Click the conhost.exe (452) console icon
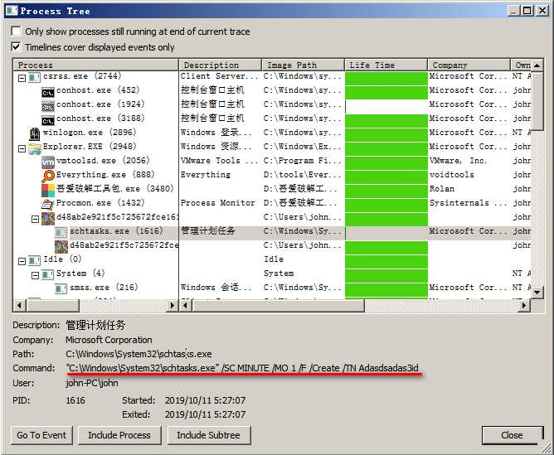 tap(48, 91)
